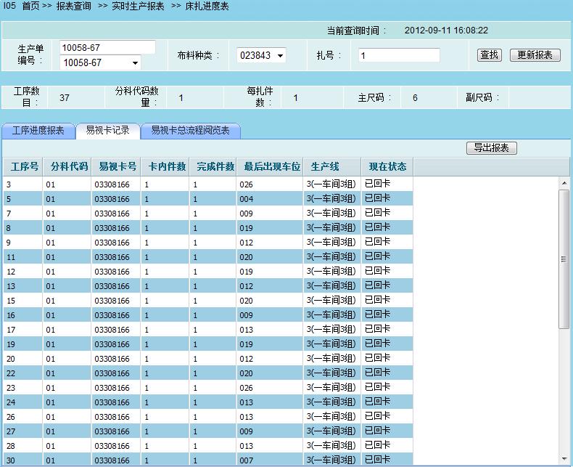Go to 报表查询 in breadcrumb
This screenshot has height=467, width=573.
tap(74, 7)
